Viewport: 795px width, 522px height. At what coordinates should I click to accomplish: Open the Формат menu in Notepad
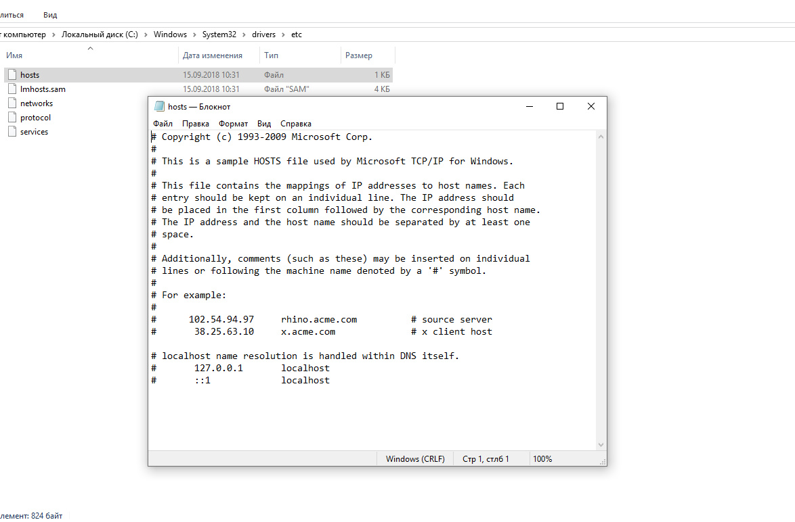233,124
